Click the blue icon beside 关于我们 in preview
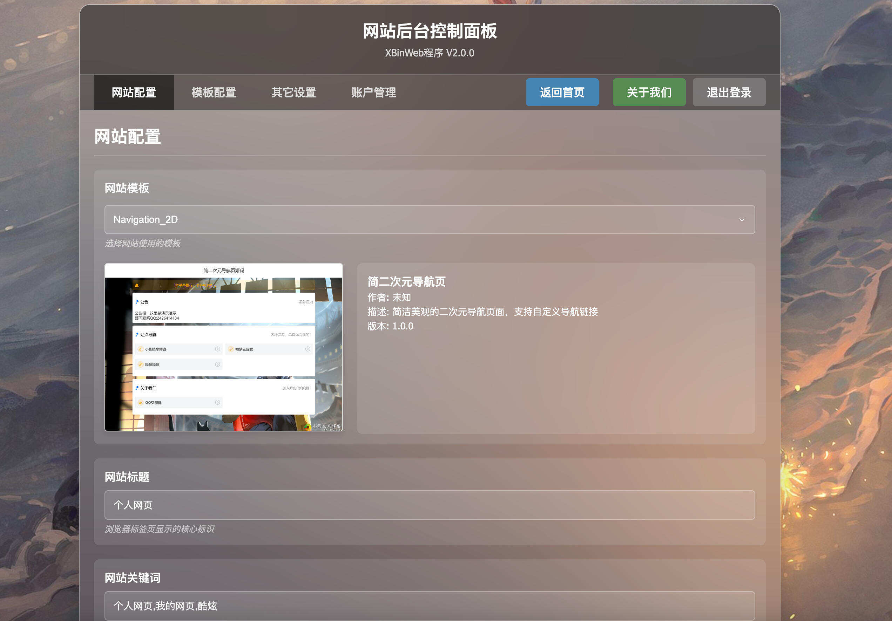The width and height of the screenshot is (892, 621). point(137,388)
